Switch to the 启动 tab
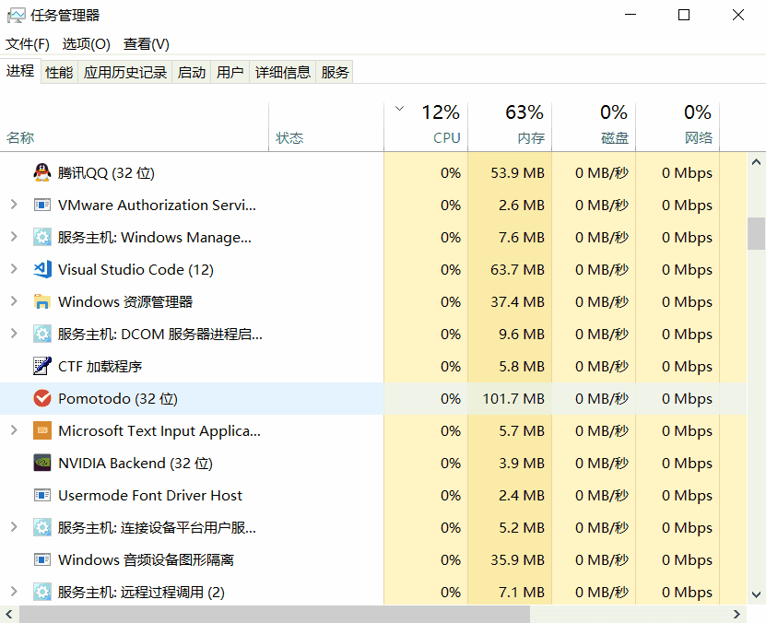 pos(192,72)
